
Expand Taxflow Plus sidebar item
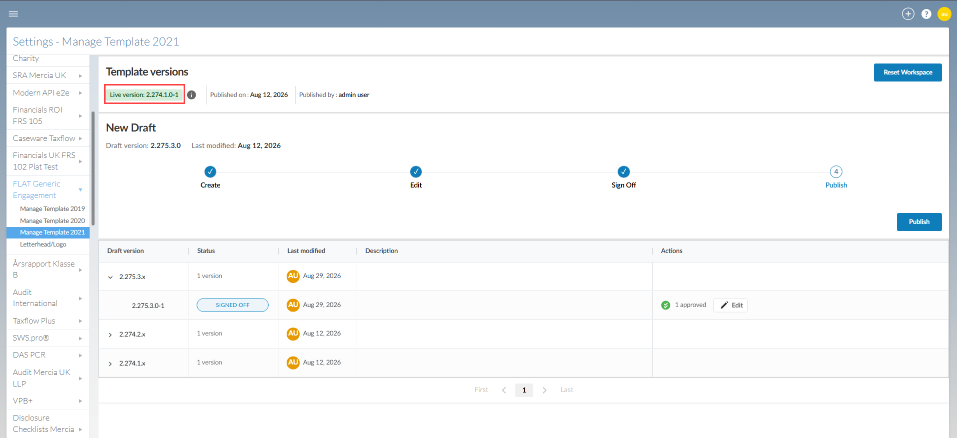pyautogui.click(x=80, y=321)
